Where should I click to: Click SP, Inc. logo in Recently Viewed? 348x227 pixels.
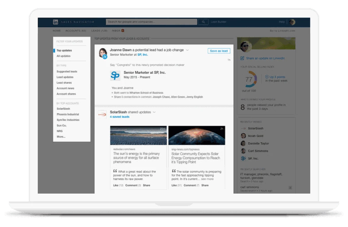(243, 158)
